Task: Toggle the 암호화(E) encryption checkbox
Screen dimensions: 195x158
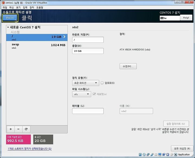Action: click(x=102, y=83)
